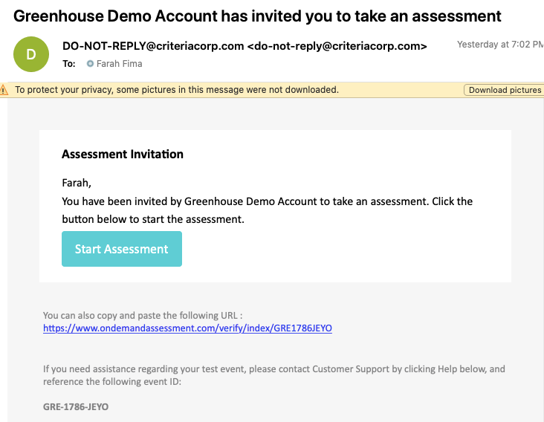Open the ondemandassessment.com verify URL link
The image size is (544, 422).
[187, 328]
